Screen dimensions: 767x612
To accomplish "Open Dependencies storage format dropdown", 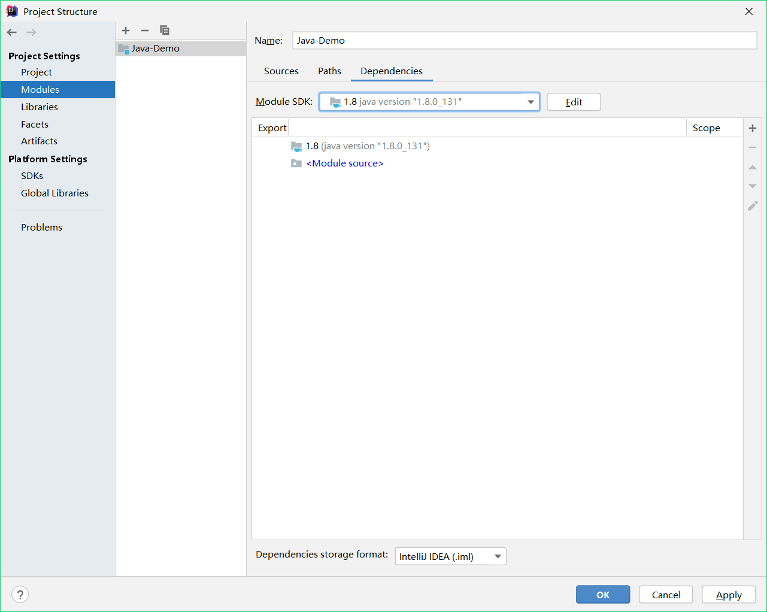I will 451,556.
